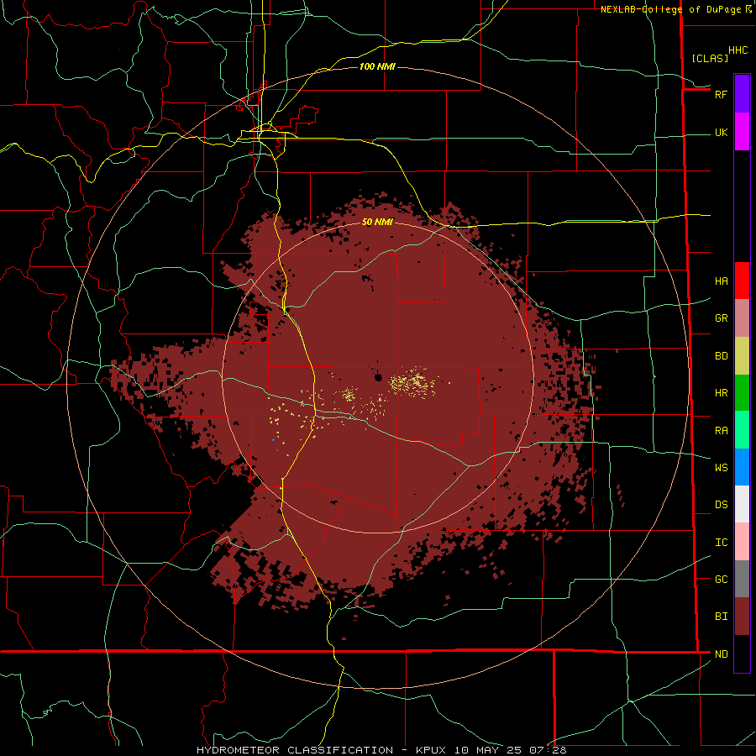Screen dimensions: 756x756
Task: Click the GR pink legend swatch
Action: pyautogui.click(x=742, y=318)
